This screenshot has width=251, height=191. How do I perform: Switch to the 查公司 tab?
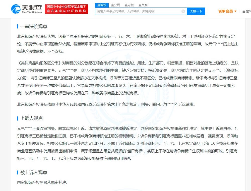tap(115, 5)
